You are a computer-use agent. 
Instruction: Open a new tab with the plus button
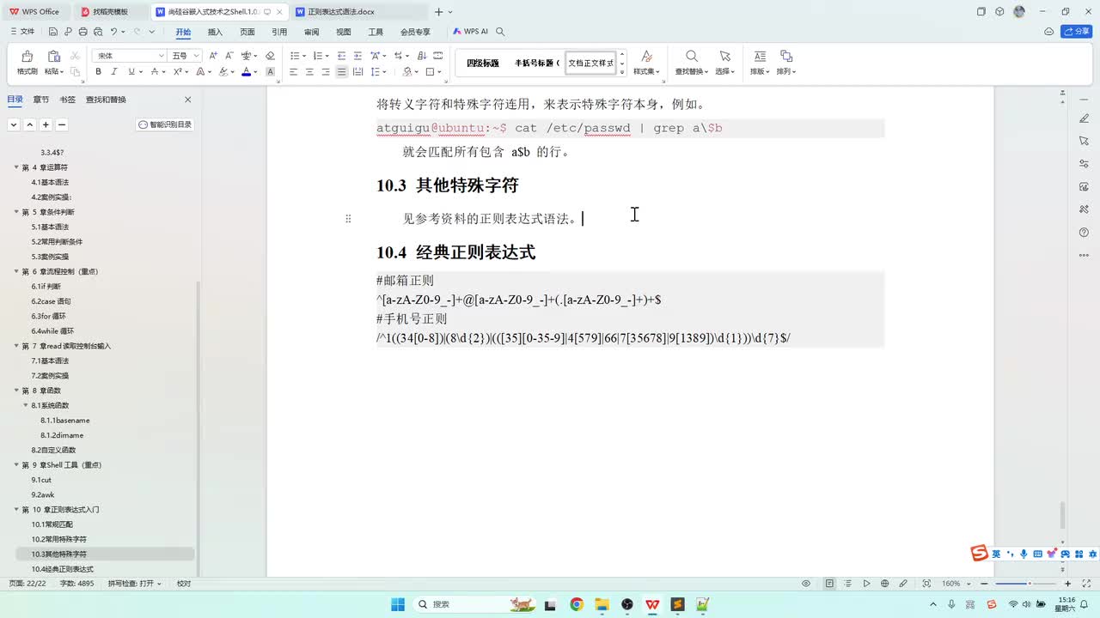pyautogui.click(x=439, y=12)
